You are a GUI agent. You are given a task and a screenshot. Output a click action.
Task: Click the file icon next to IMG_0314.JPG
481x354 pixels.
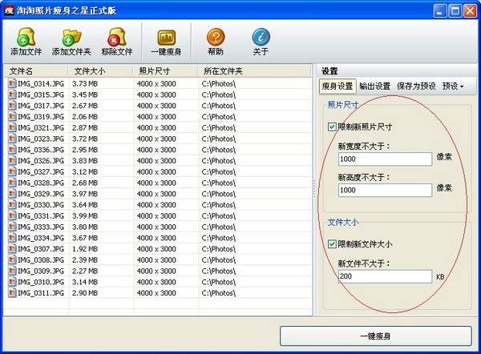pos(12,83)
